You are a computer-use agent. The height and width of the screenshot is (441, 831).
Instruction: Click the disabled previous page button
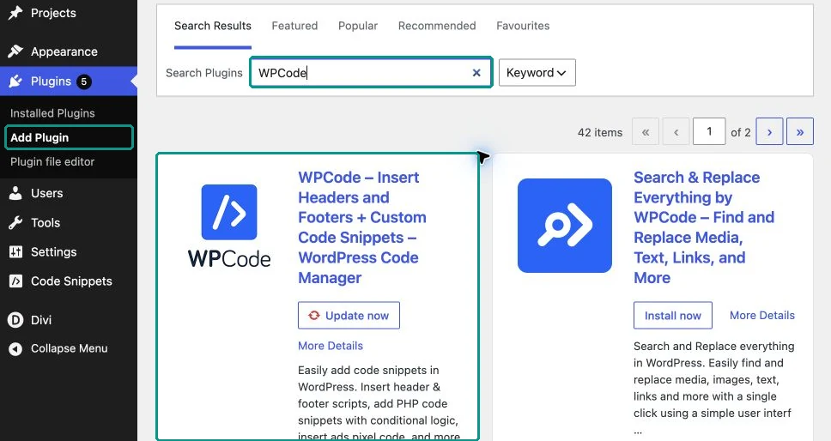676,131
